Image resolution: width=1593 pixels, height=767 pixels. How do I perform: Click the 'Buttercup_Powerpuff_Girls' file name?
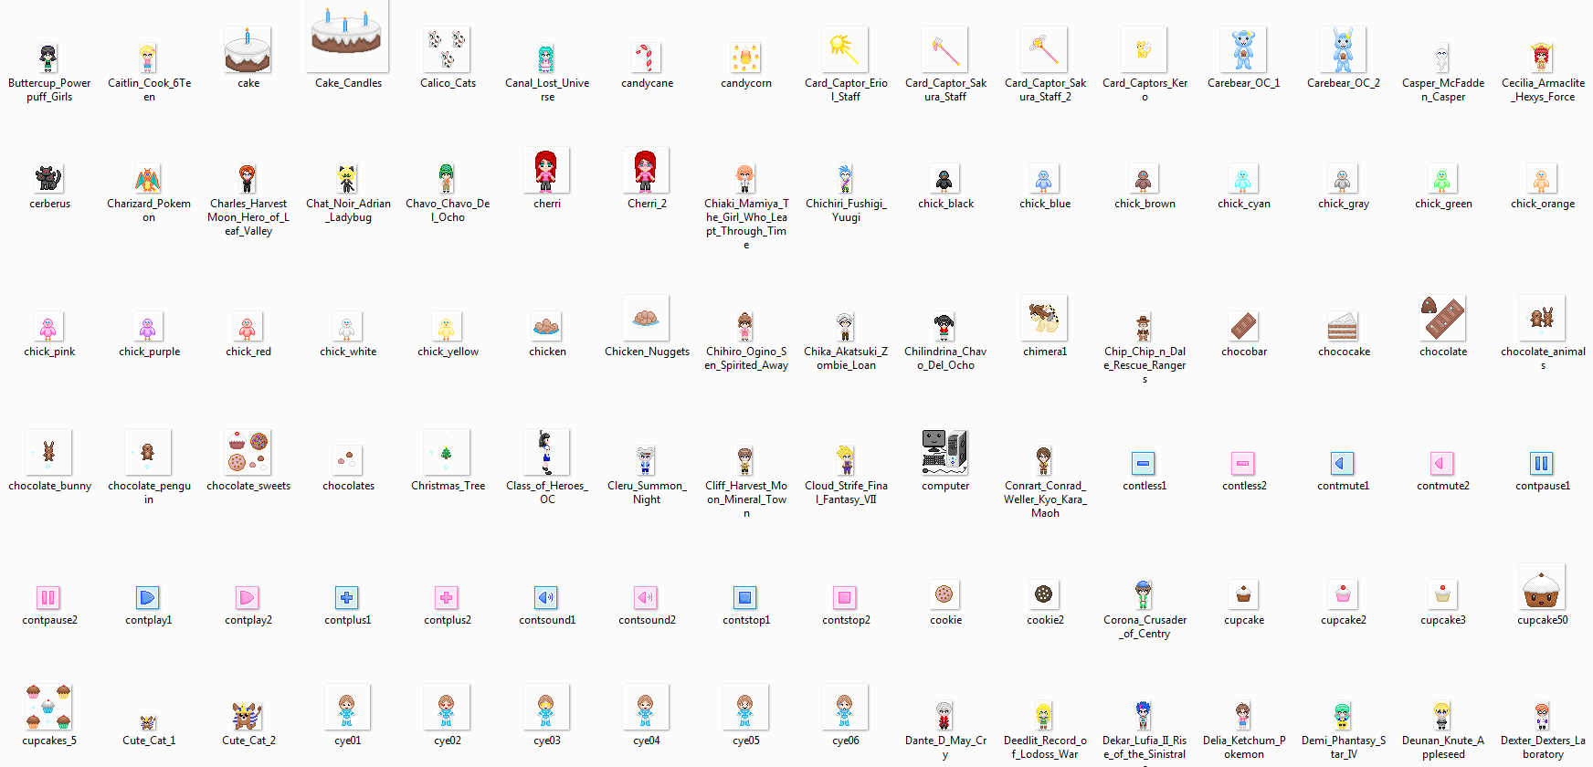pyautogui.click(x=49, y=89)
